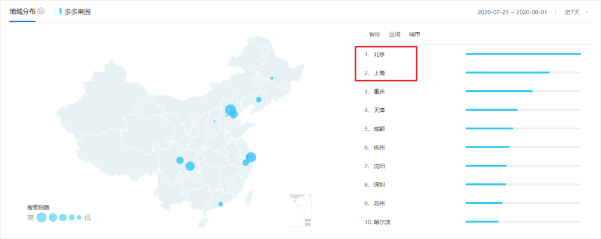Select 重庆 ranking entry
The width and height of the screenshot is (601, 239).
tap(379, 91)
